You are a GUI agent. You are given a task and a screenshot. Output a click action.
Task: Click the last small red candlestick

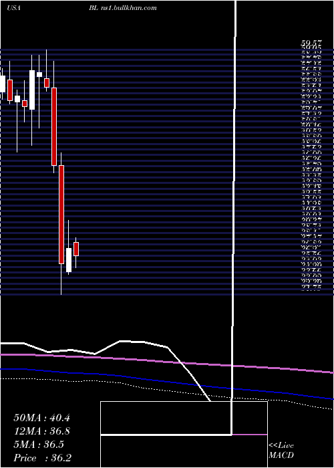tap(76, 249)
